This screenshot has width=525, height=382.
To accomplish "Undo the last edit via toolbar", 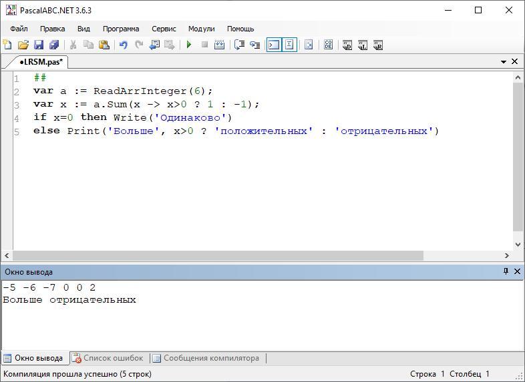I will tap(123, 45).
